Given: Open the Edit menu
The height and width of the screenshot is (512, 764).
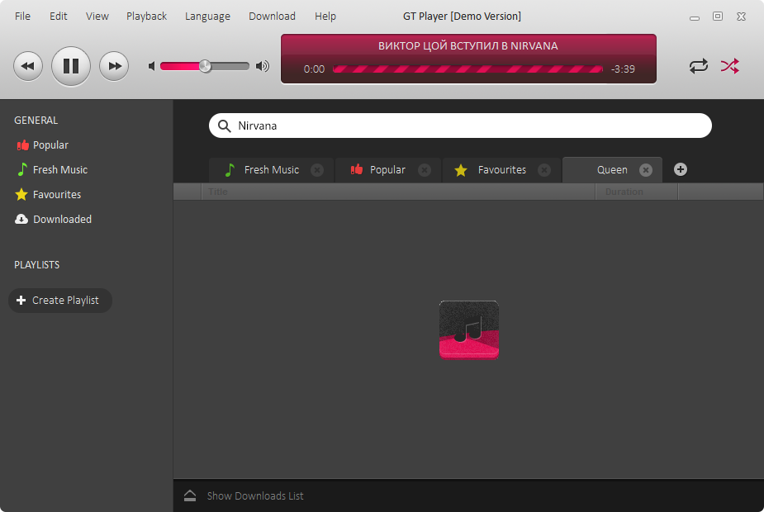Looking at the screenshot, I should click(x=58, y=16).
